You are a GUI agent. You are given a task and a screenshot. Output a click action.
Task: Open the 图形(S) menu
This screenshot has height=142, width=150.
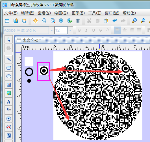point(78,13)
